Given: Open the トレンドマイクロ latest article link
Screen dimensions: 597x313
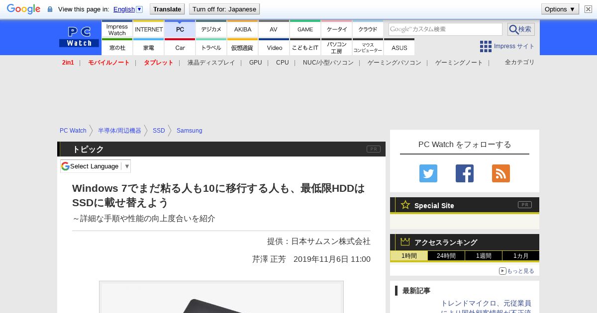Looking at the screenshot, I should point(486,307).
